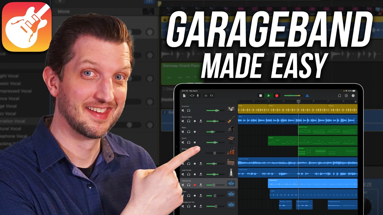Select the Piano grand piano instrument icon
The height and width of the screenshot is (215, 383).
click(231, 130)
